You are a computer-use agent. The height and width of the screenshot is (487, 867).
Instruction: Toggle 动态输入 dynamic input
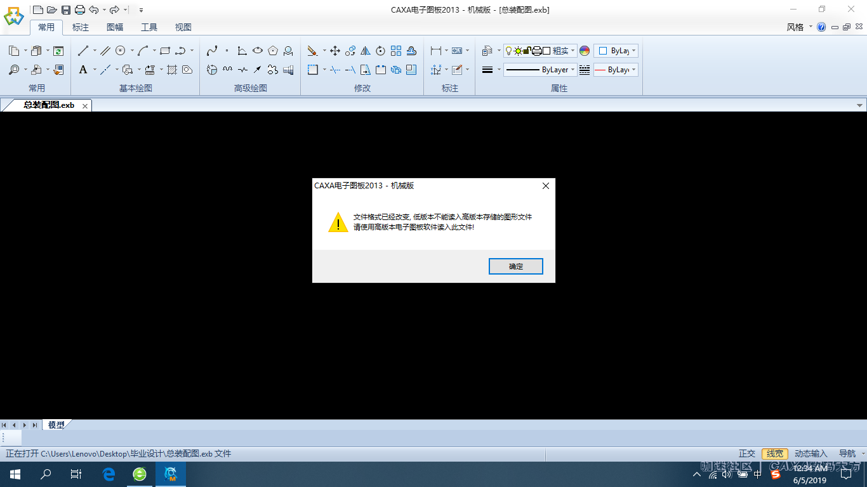(811, 454)
